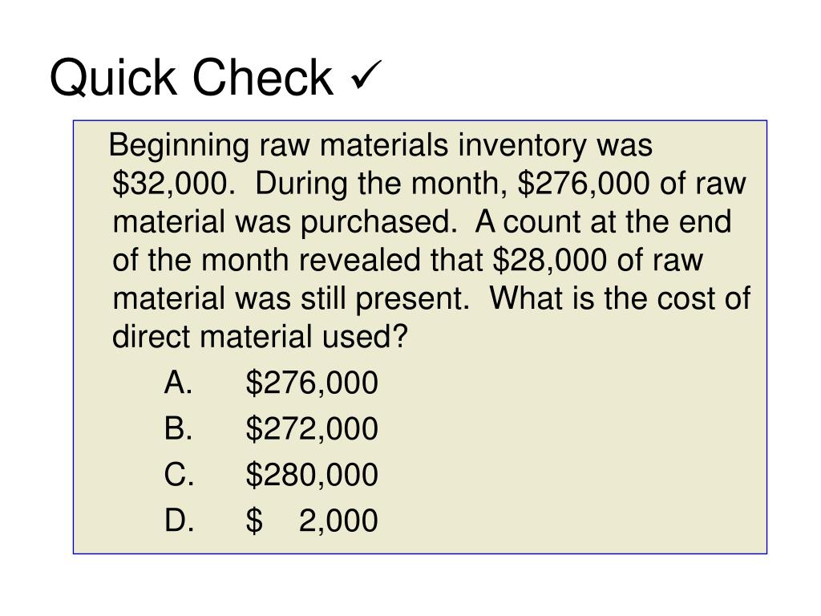The height and width of the screenshot is (616, 821).
Task: Select answer D. $2,000
Action: (x=271, y=521)
